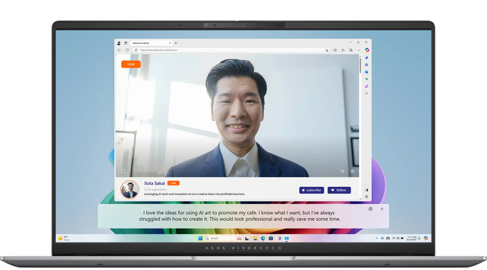Refresh the Adventure Works page

[127, 50]
